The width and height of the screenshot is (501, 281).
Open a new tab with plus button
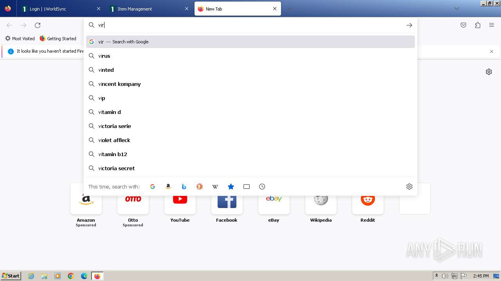[289, 9]
